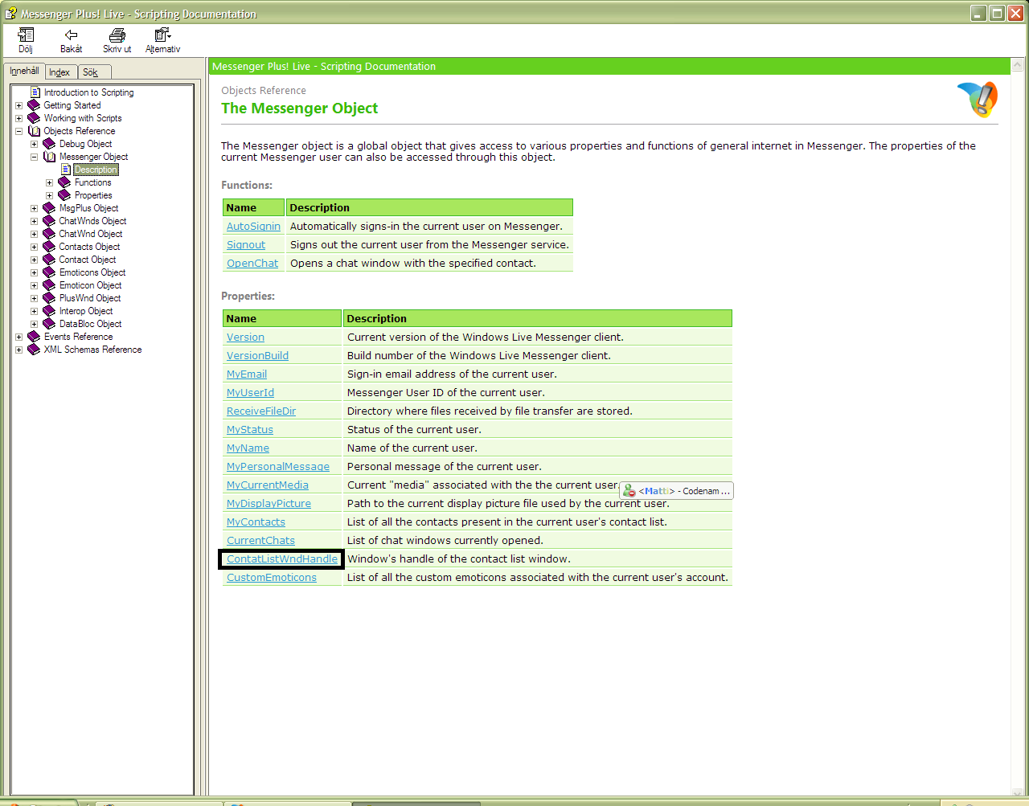
Task: Open the AutoSignin function link
Action: tap(253, 227)
